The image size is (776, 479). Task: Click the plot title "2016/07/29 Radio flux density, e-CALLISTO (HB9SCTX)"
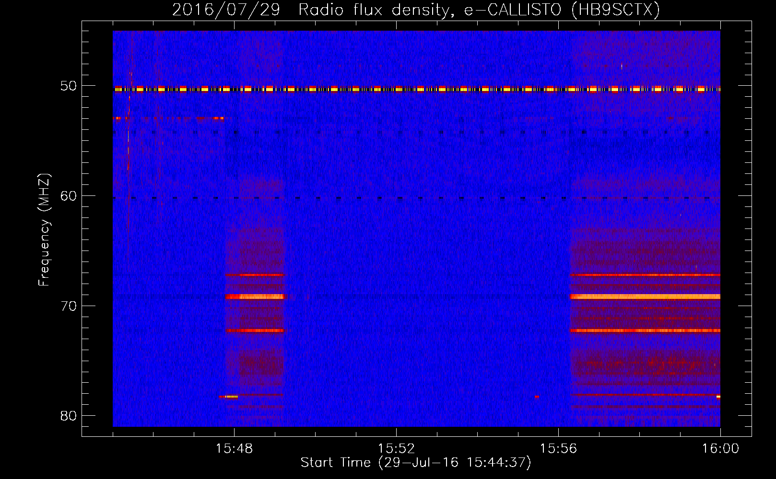coord(416,10)
